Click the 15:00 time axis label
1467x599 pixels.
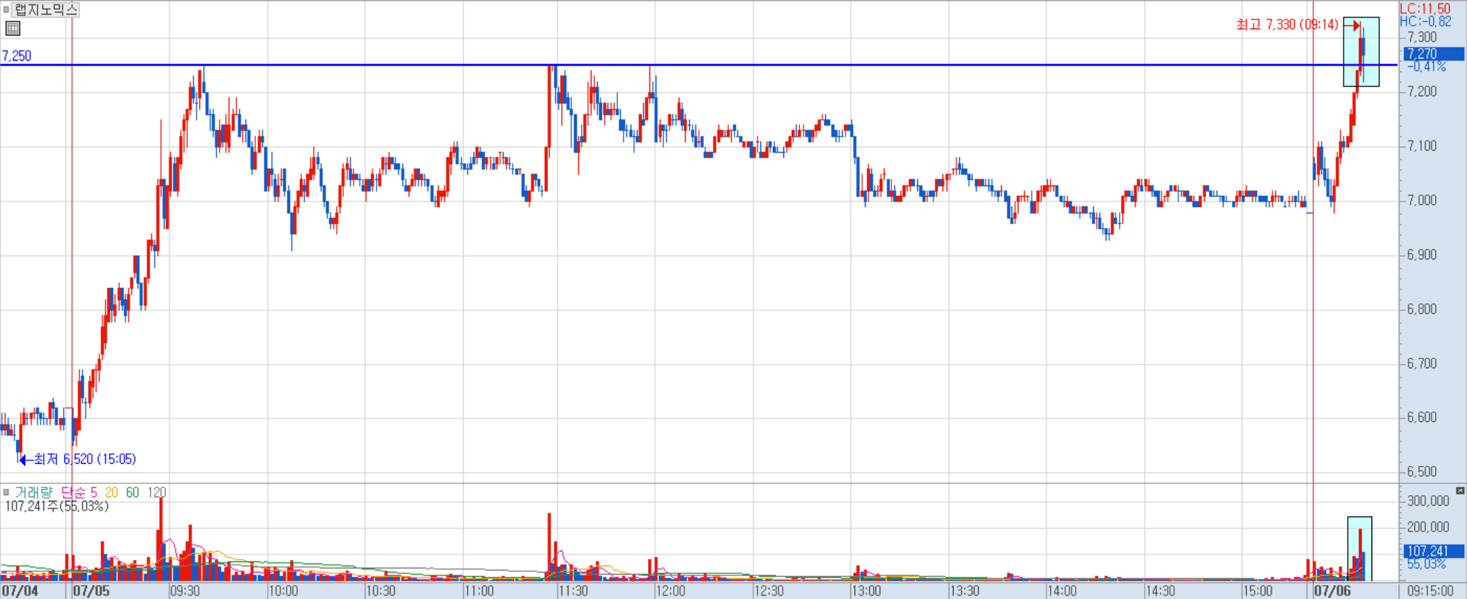point(1257,591)
